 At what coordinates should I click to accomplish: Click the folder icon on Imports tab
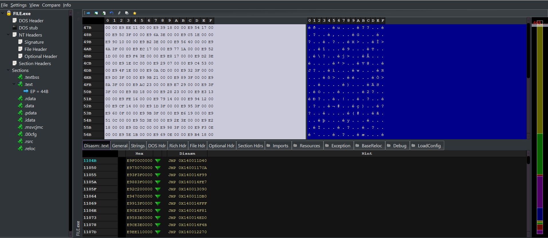coord(268,146)
